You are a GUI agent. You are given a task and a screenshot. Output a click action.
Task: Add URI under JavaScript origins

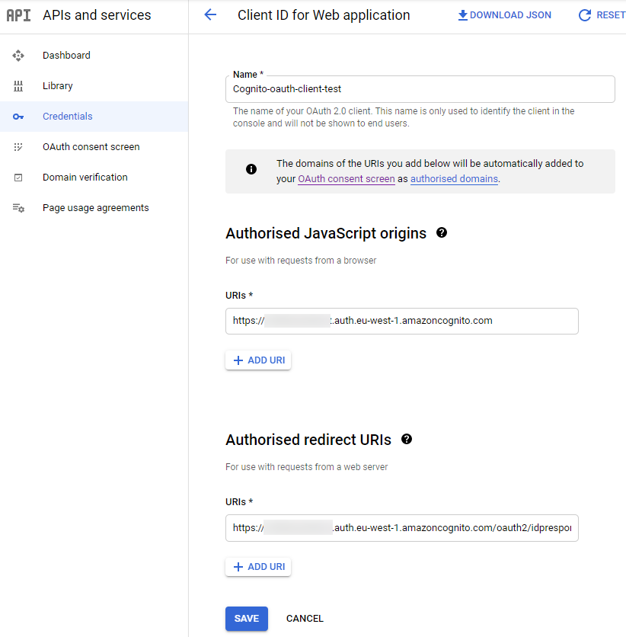point(258,360)
